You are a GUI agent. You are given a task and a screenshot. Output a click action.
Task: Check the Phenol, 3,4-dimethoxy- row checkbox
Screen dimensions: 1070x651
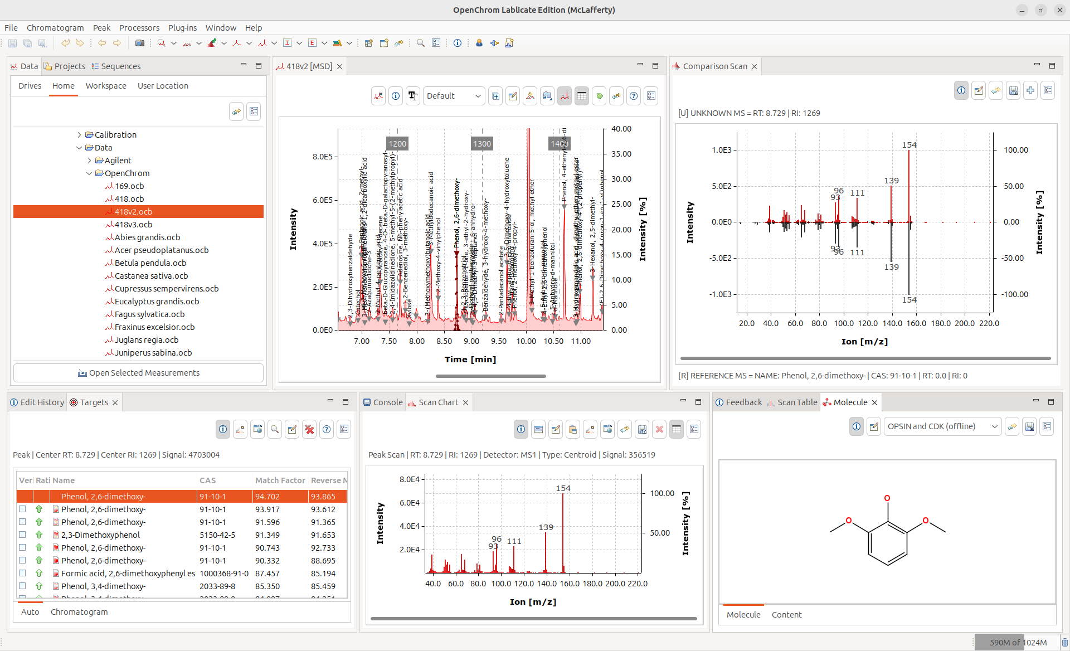(x=22, y=586)
